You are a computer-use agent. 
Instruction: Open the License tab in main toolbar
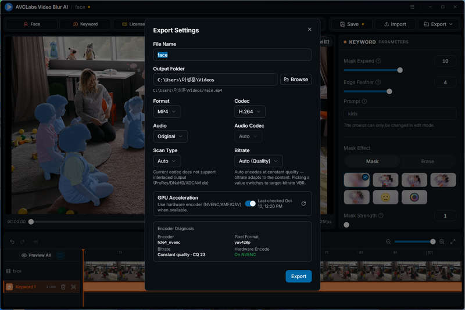[133, 24]
